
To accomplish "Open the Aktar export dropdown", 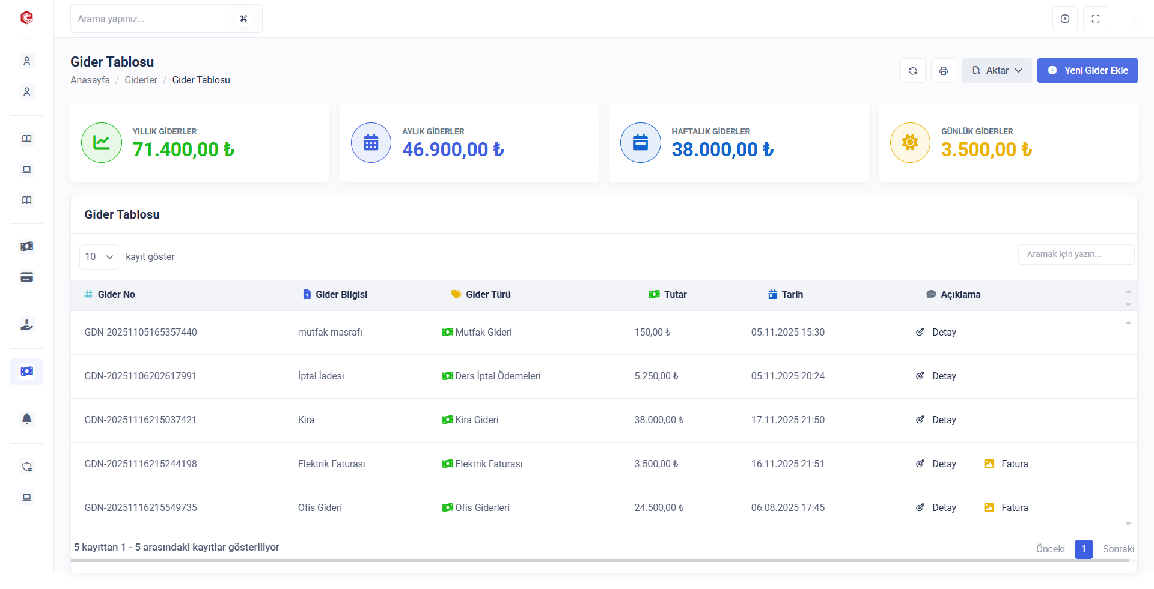I will click(996, 71).
